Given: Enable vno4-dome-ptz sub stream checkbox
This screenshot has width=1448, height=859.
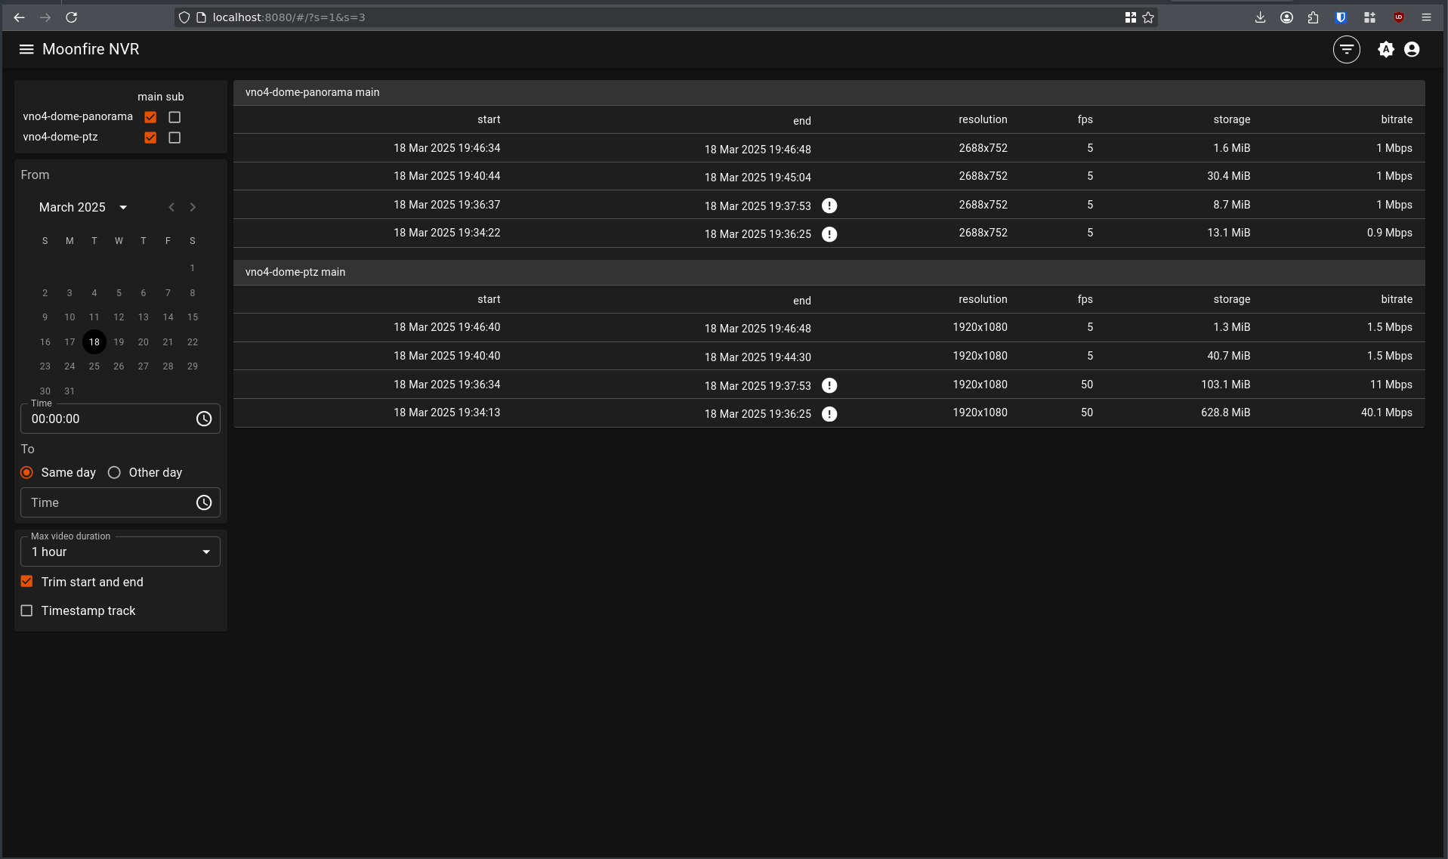Looking at the screenshot, I should point(174,138).
